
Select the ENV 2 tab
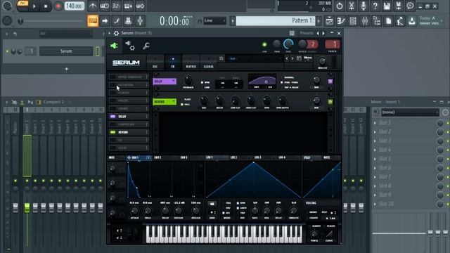tap(157, 157)
